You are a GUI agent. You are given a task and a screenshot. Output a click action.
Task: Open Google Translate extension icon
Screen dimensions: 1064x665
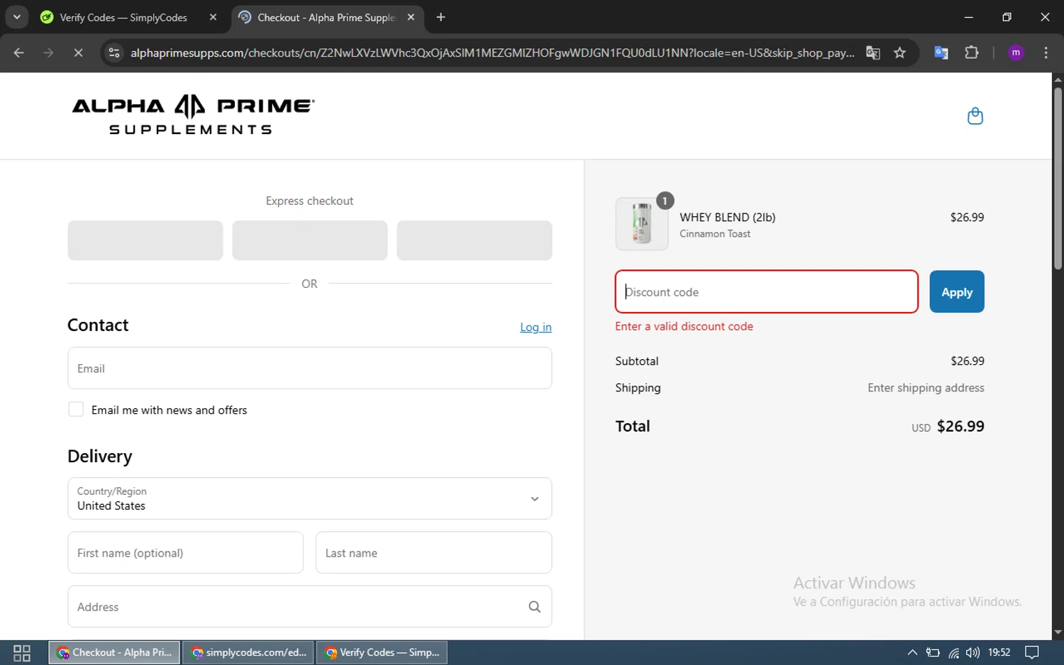coord(941,52)
